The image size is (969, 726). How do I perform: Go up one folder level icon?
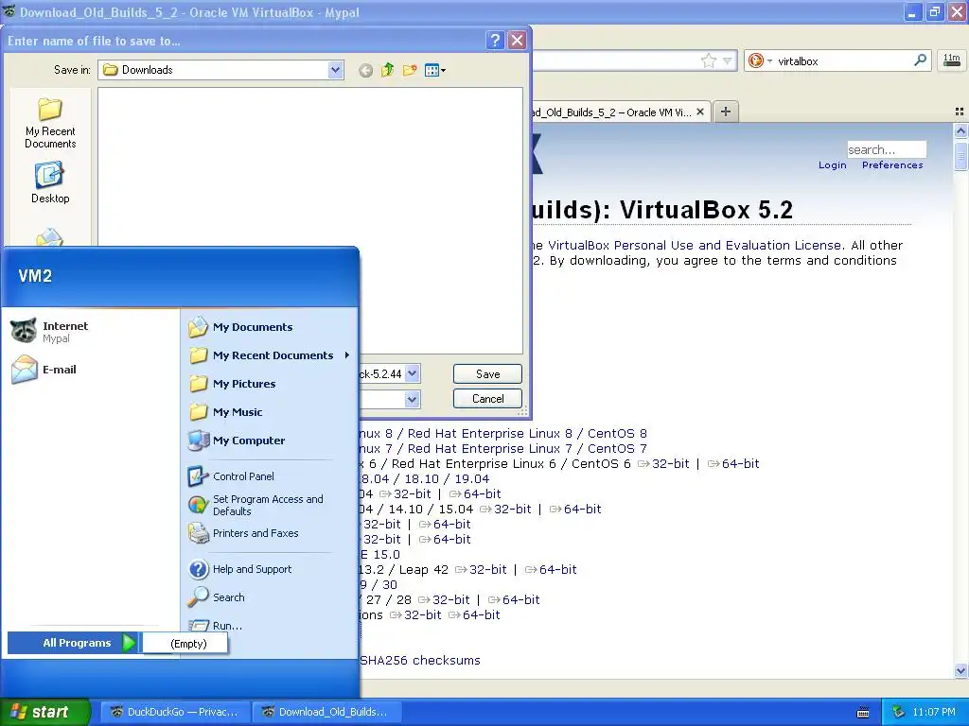[x=387, y=70]
